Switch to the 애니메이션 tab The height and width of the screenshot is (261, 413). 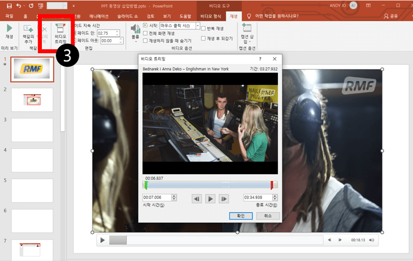(99, 16)
